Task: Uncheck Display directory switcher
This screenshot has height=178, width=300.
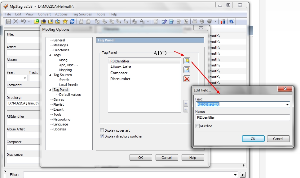Action: click(102, 136)
